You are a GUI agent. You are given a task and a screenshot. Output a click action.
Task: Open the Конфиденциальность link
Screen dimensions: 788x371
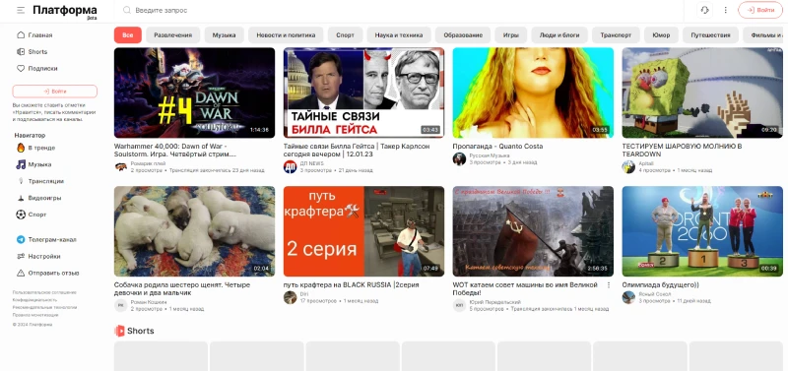(x=34, y=300)
